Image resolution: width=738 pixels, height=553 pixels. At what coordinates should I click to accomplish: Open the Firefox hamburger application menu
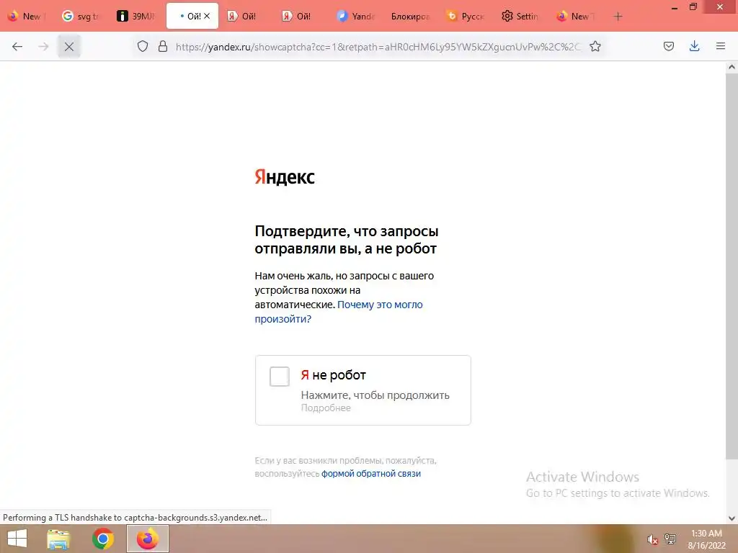[x=721, y=46]
